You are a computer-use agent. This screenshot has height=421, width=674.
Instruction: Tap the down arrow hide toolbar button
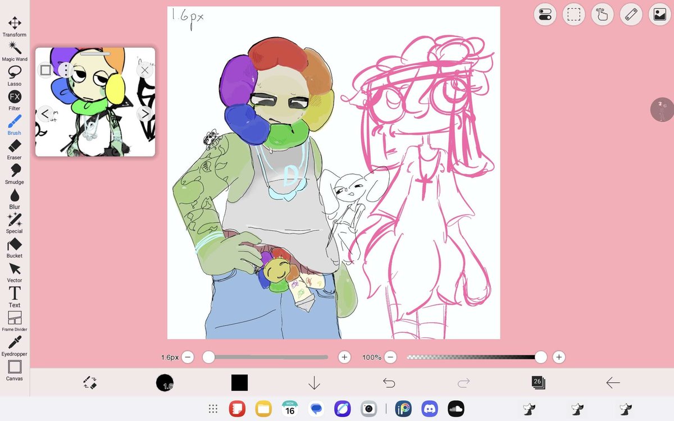pos(314,383)
